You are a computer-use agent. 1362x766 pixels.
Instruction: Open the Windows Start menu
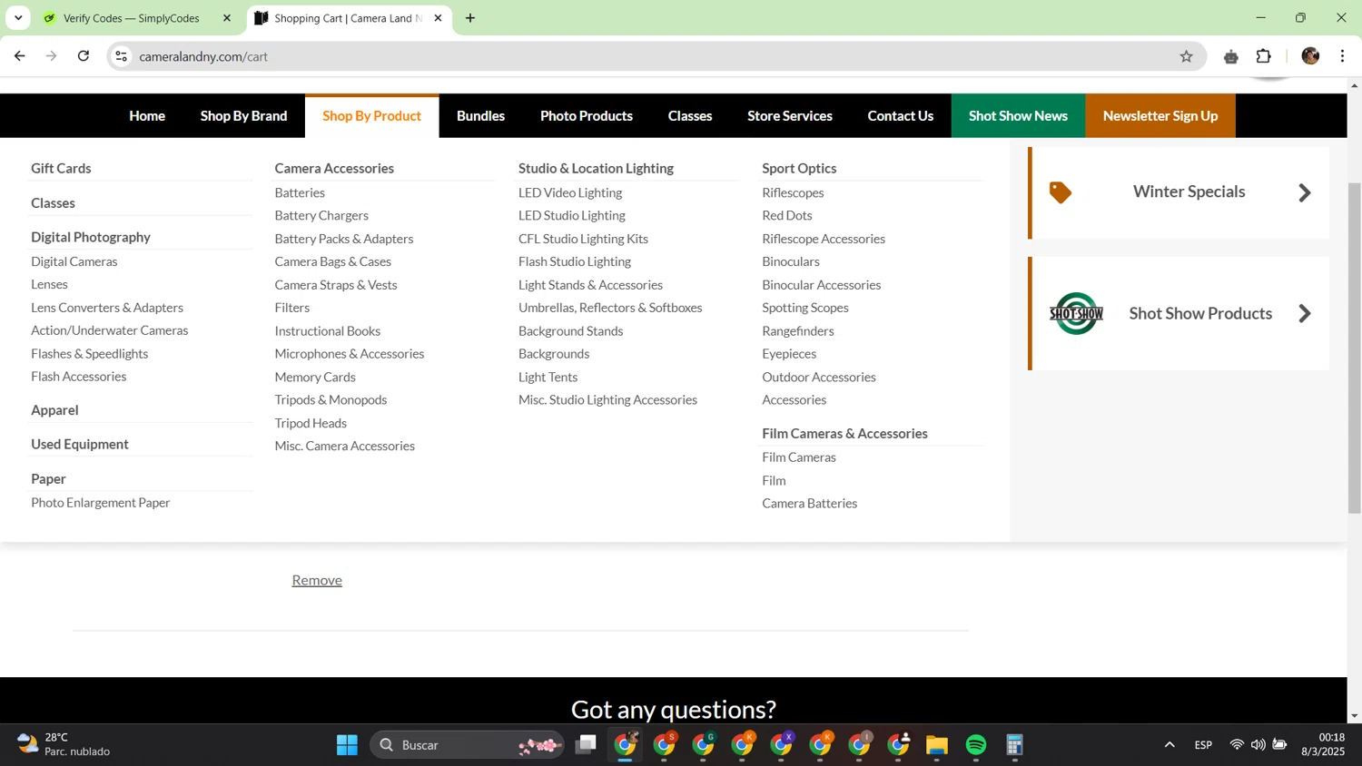point(347,745)
